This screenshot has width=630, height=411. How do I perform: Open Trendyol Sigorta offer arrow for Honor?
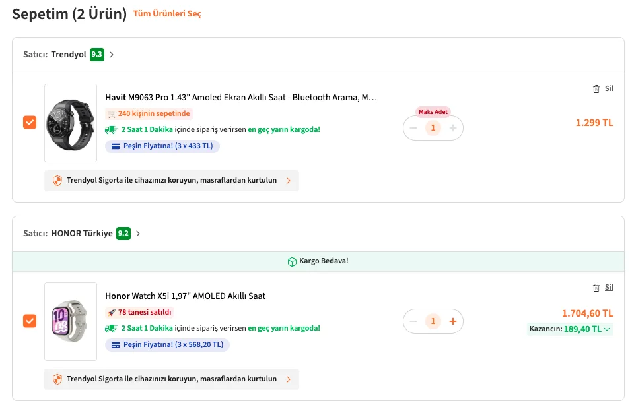[x=288, y=379]
